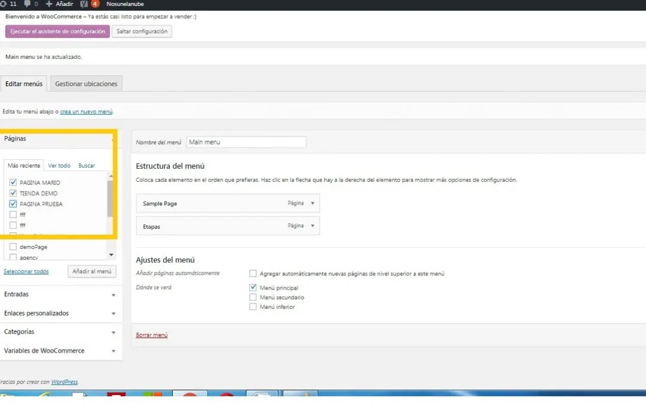Uncheck the PAGINA MARIO checkbox

[x=13, y=183]
